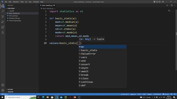
Task: Change indentation via Spaces: 4
Action: [133, 94]
